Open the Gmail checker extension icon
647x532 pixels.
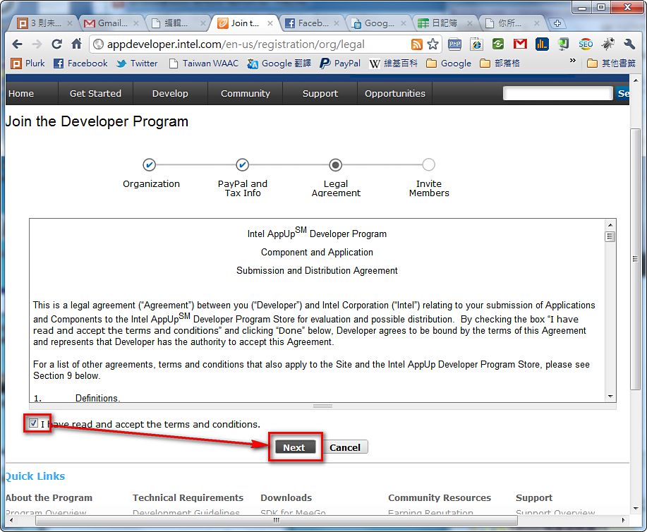[x=520, y=44]
